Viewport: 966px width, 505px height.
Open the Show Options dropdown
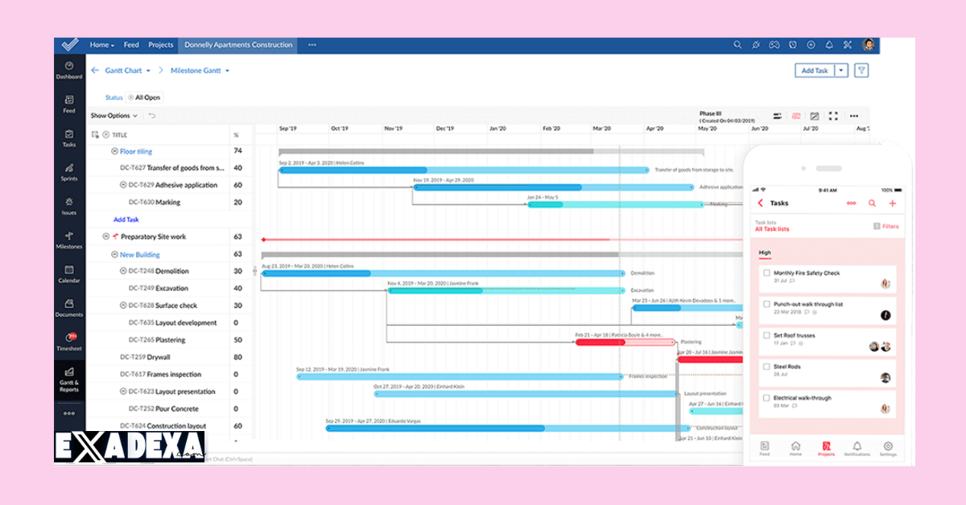coord(113,115)
